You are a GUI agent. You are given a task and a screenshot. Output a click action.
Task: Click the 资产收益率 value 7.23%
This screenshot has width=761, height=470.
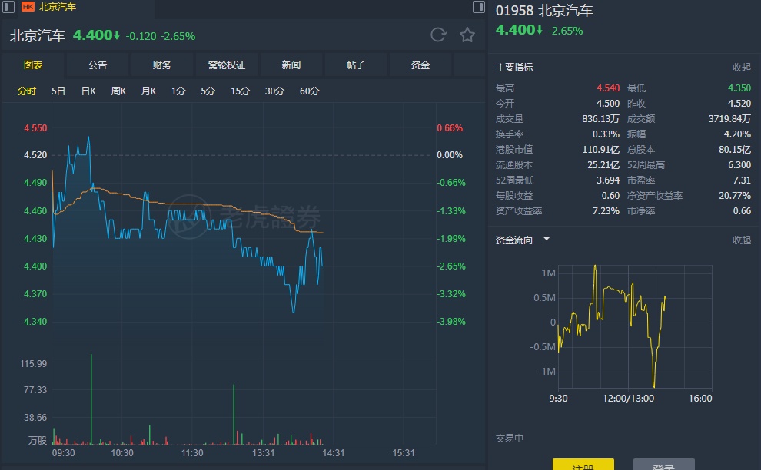(606, 211)
